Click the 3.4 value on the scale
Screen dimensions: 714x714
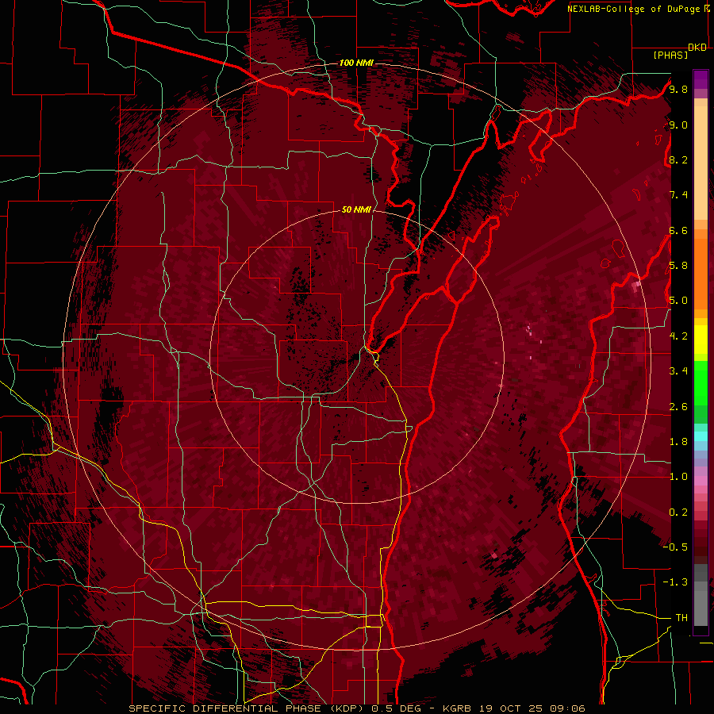[678, 371]
